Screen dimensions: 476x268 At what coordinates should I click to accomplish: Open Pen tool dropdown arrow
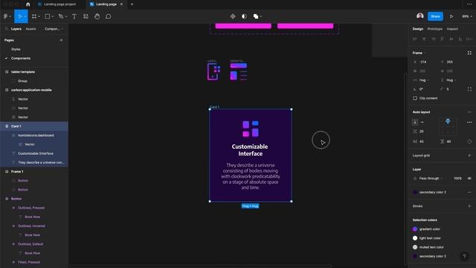tap(66, 16)
